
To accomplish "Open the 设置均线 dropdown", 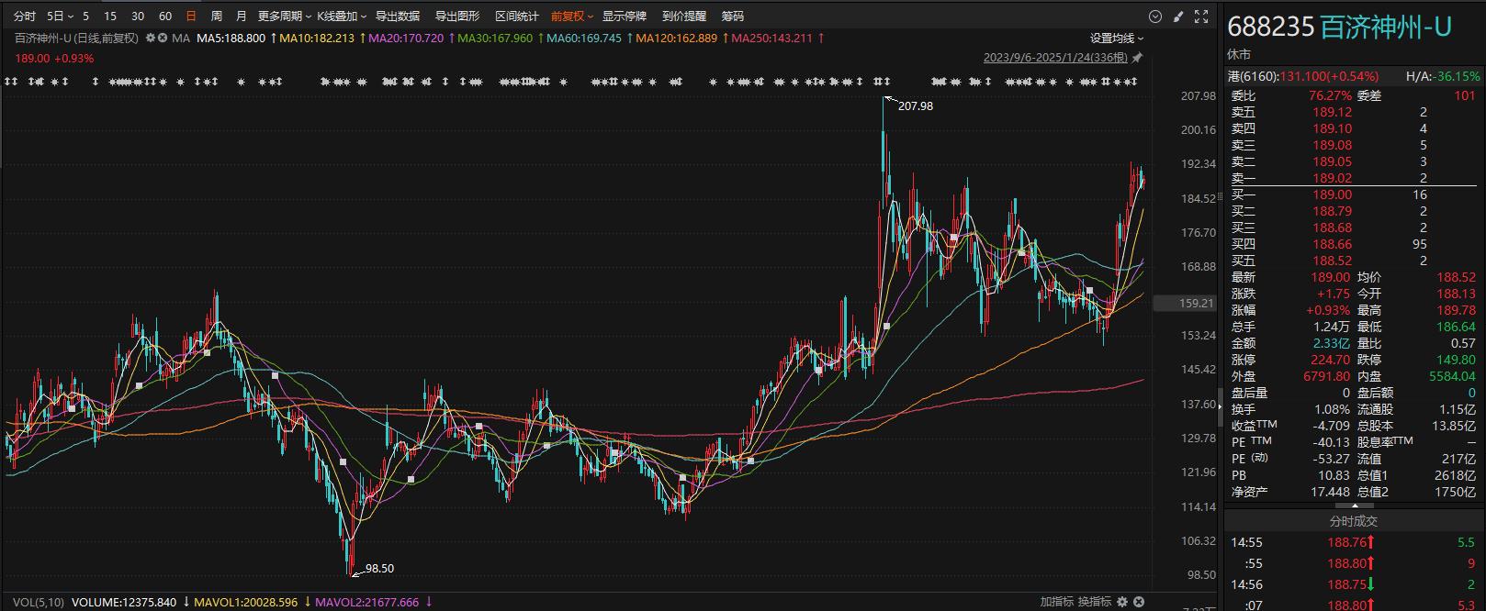I will pyautogui.click(x=1117, y=39).
